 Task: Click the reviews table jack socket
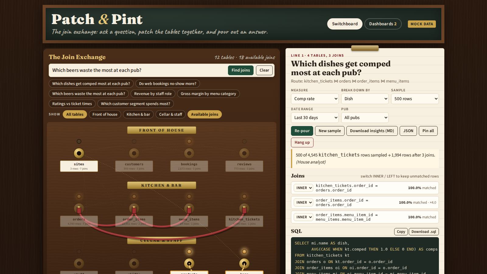[x=244, y=153]
